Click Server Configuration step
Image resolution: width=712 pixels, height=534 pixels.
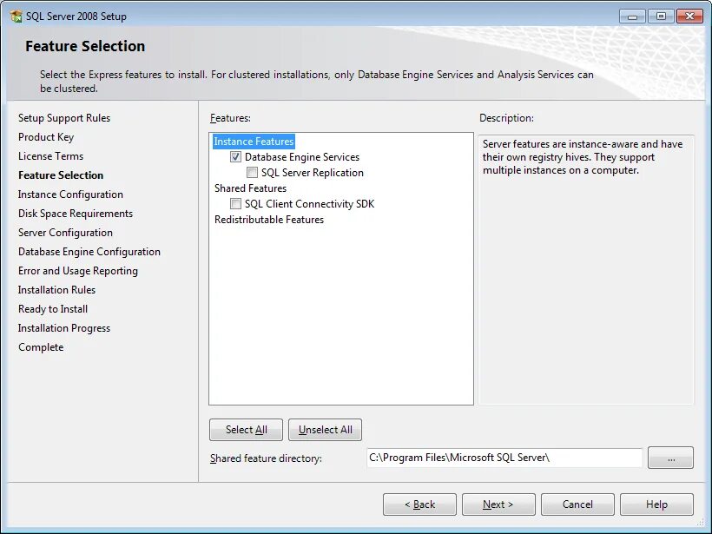[x=65, y=233]
